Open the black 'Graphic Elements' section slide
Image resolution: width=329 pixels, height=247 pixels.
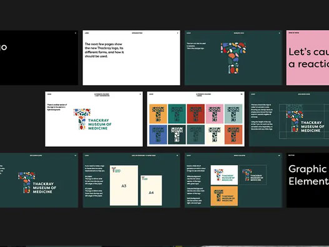[308, 180]
